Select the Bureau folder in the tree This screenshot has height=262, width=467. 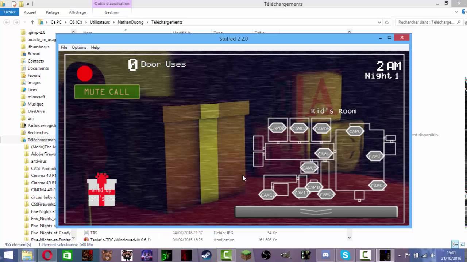[34, 54]
